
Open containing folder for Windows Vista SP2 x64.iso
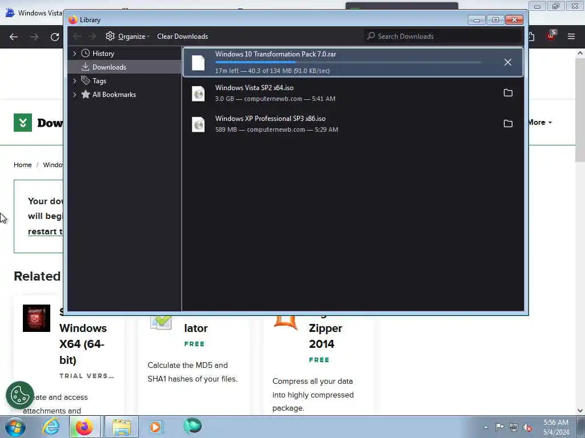(508, 93)
